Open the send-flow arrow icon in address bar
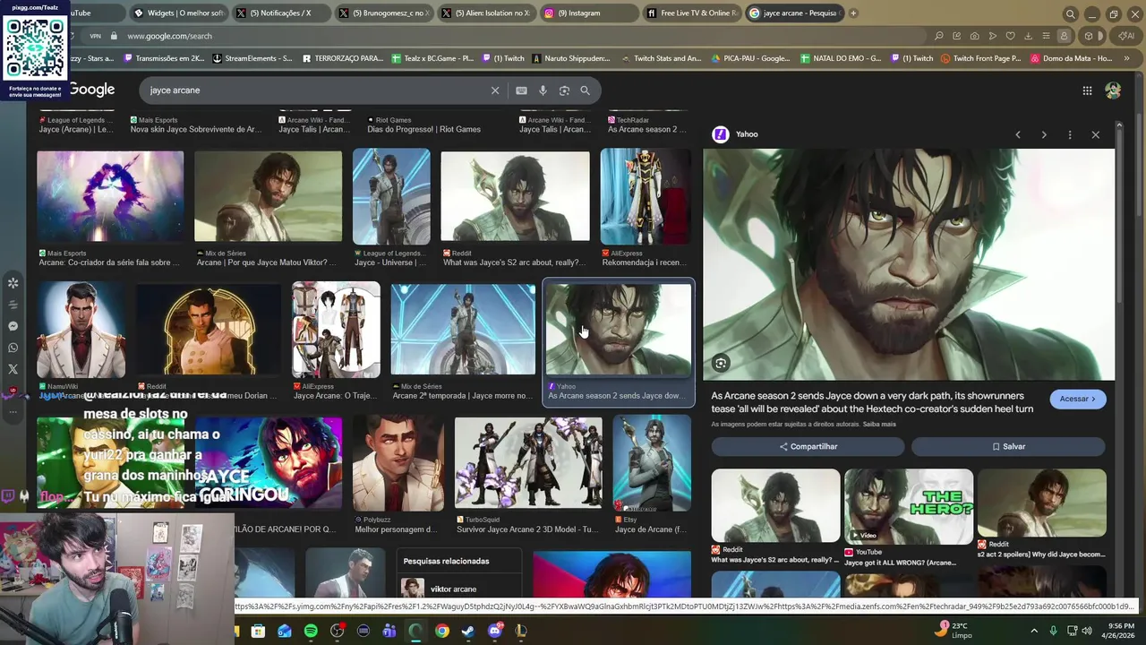The height and width of the screenshot is (645, 1146). point(992,36)
